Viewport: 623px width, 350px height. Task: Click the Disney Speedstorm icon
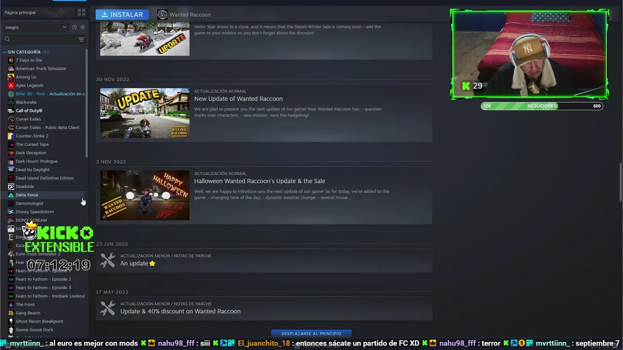pos(11,212)
